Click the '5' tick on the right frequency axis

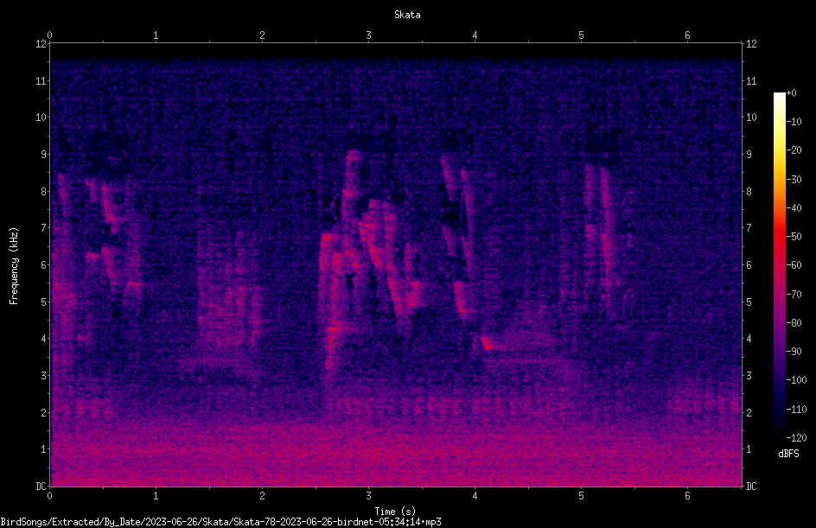[x=749, y=302]
